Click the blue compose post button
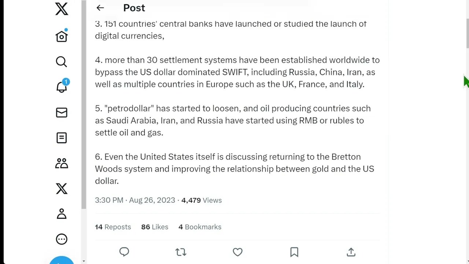Screen dimensions: 469x264 point(62,260)
